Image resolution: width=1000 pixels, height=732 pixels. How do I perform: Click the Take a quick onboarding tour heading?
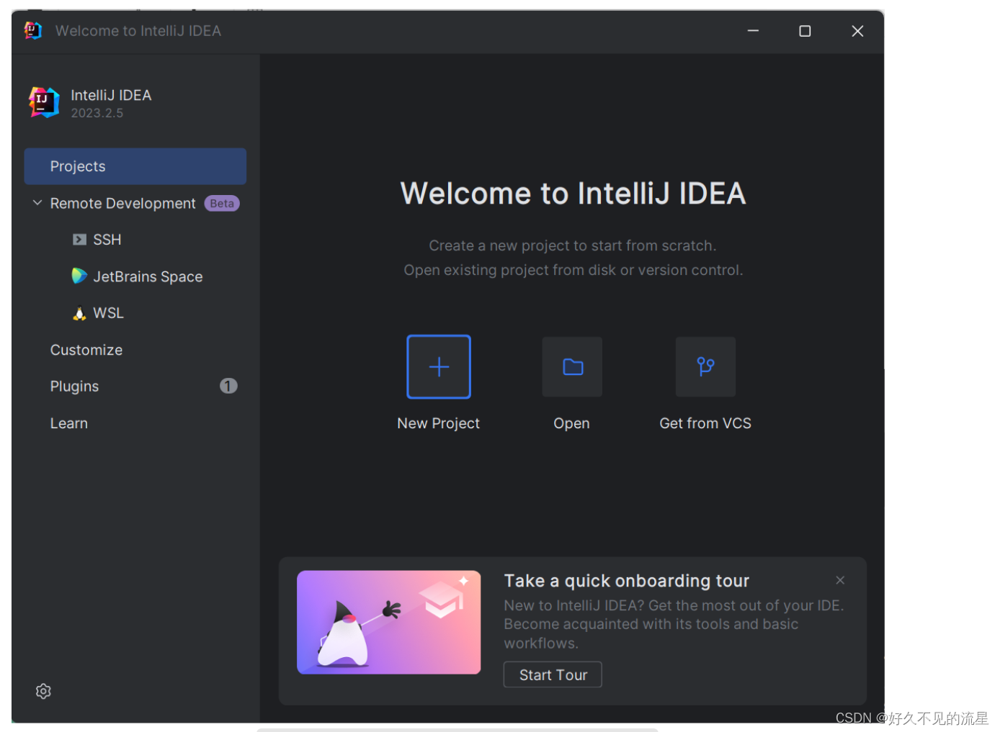(x=627, y=581)
